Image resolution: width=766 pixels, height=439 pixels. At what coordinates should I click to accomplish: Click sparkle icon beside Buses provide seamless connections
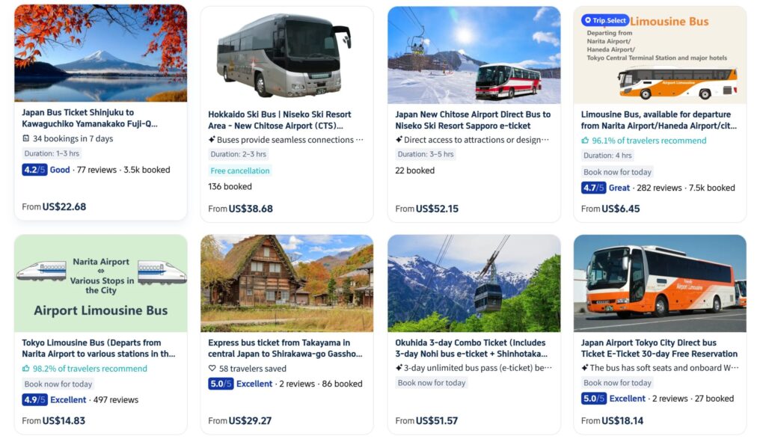click(212, 140)
